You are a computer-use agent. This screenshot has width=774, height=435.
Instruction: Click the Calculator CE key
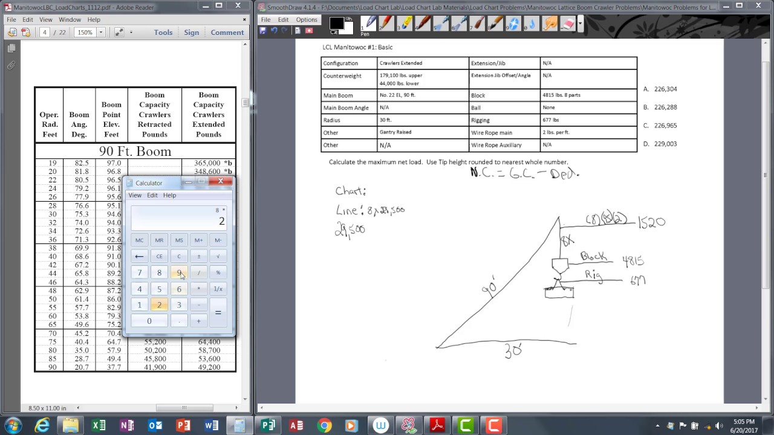pos(159,256)
